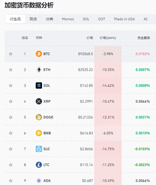The width and height of the screenshot is (156, 185).
Task: Open the ETH coin name link
Action: coord(47,70)
